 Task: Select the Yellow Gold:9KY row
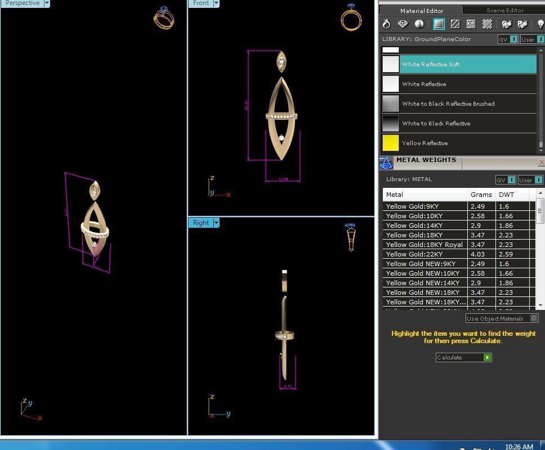459,206
